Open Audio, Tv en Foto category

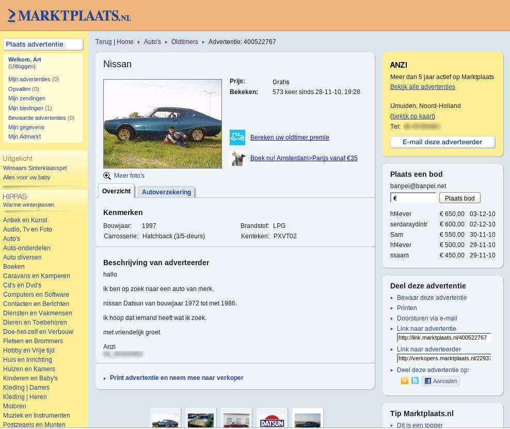[27, 229]
